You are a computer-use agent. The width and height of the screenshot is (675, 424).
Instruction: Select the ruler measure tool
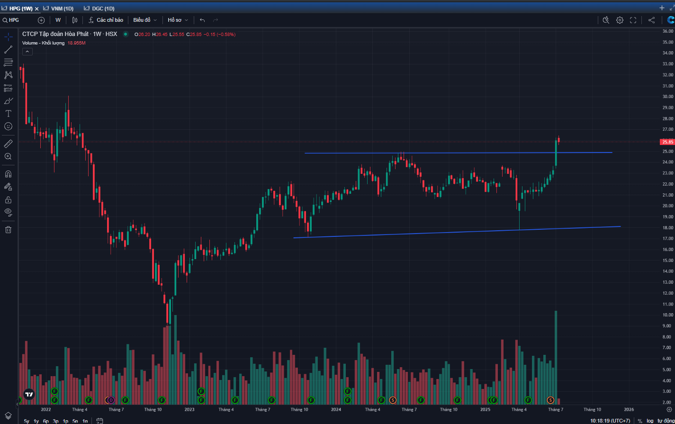click(x=8, y=144)
